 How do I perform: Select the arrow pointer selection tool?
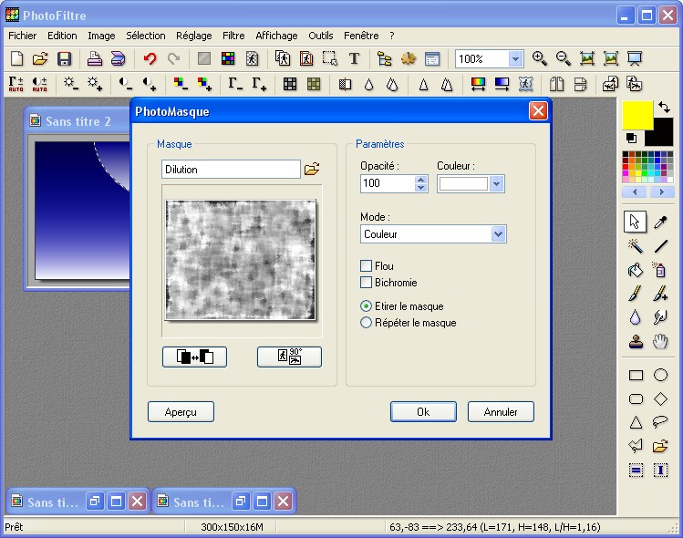[635, 222]
